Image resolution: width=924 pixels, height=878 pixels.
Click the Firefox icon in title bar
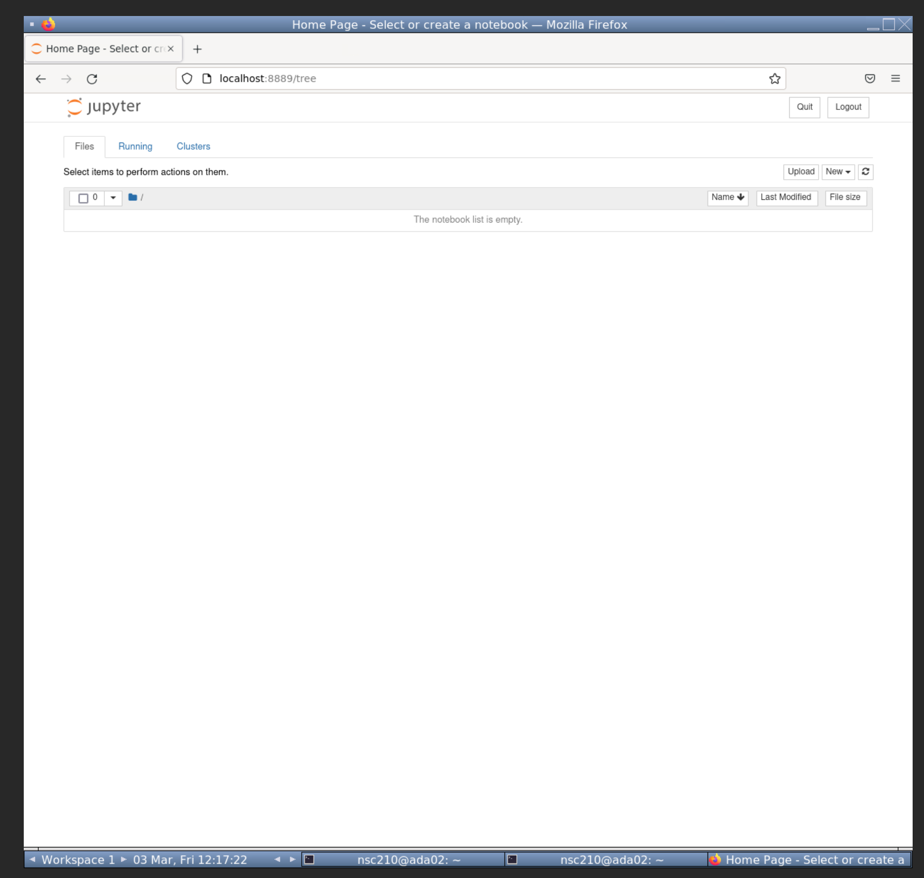[x=49, y=24]
